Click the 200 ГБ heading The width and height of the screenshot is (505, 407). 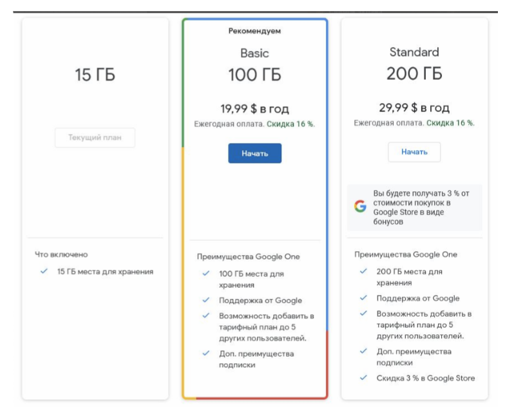(414, 73)
